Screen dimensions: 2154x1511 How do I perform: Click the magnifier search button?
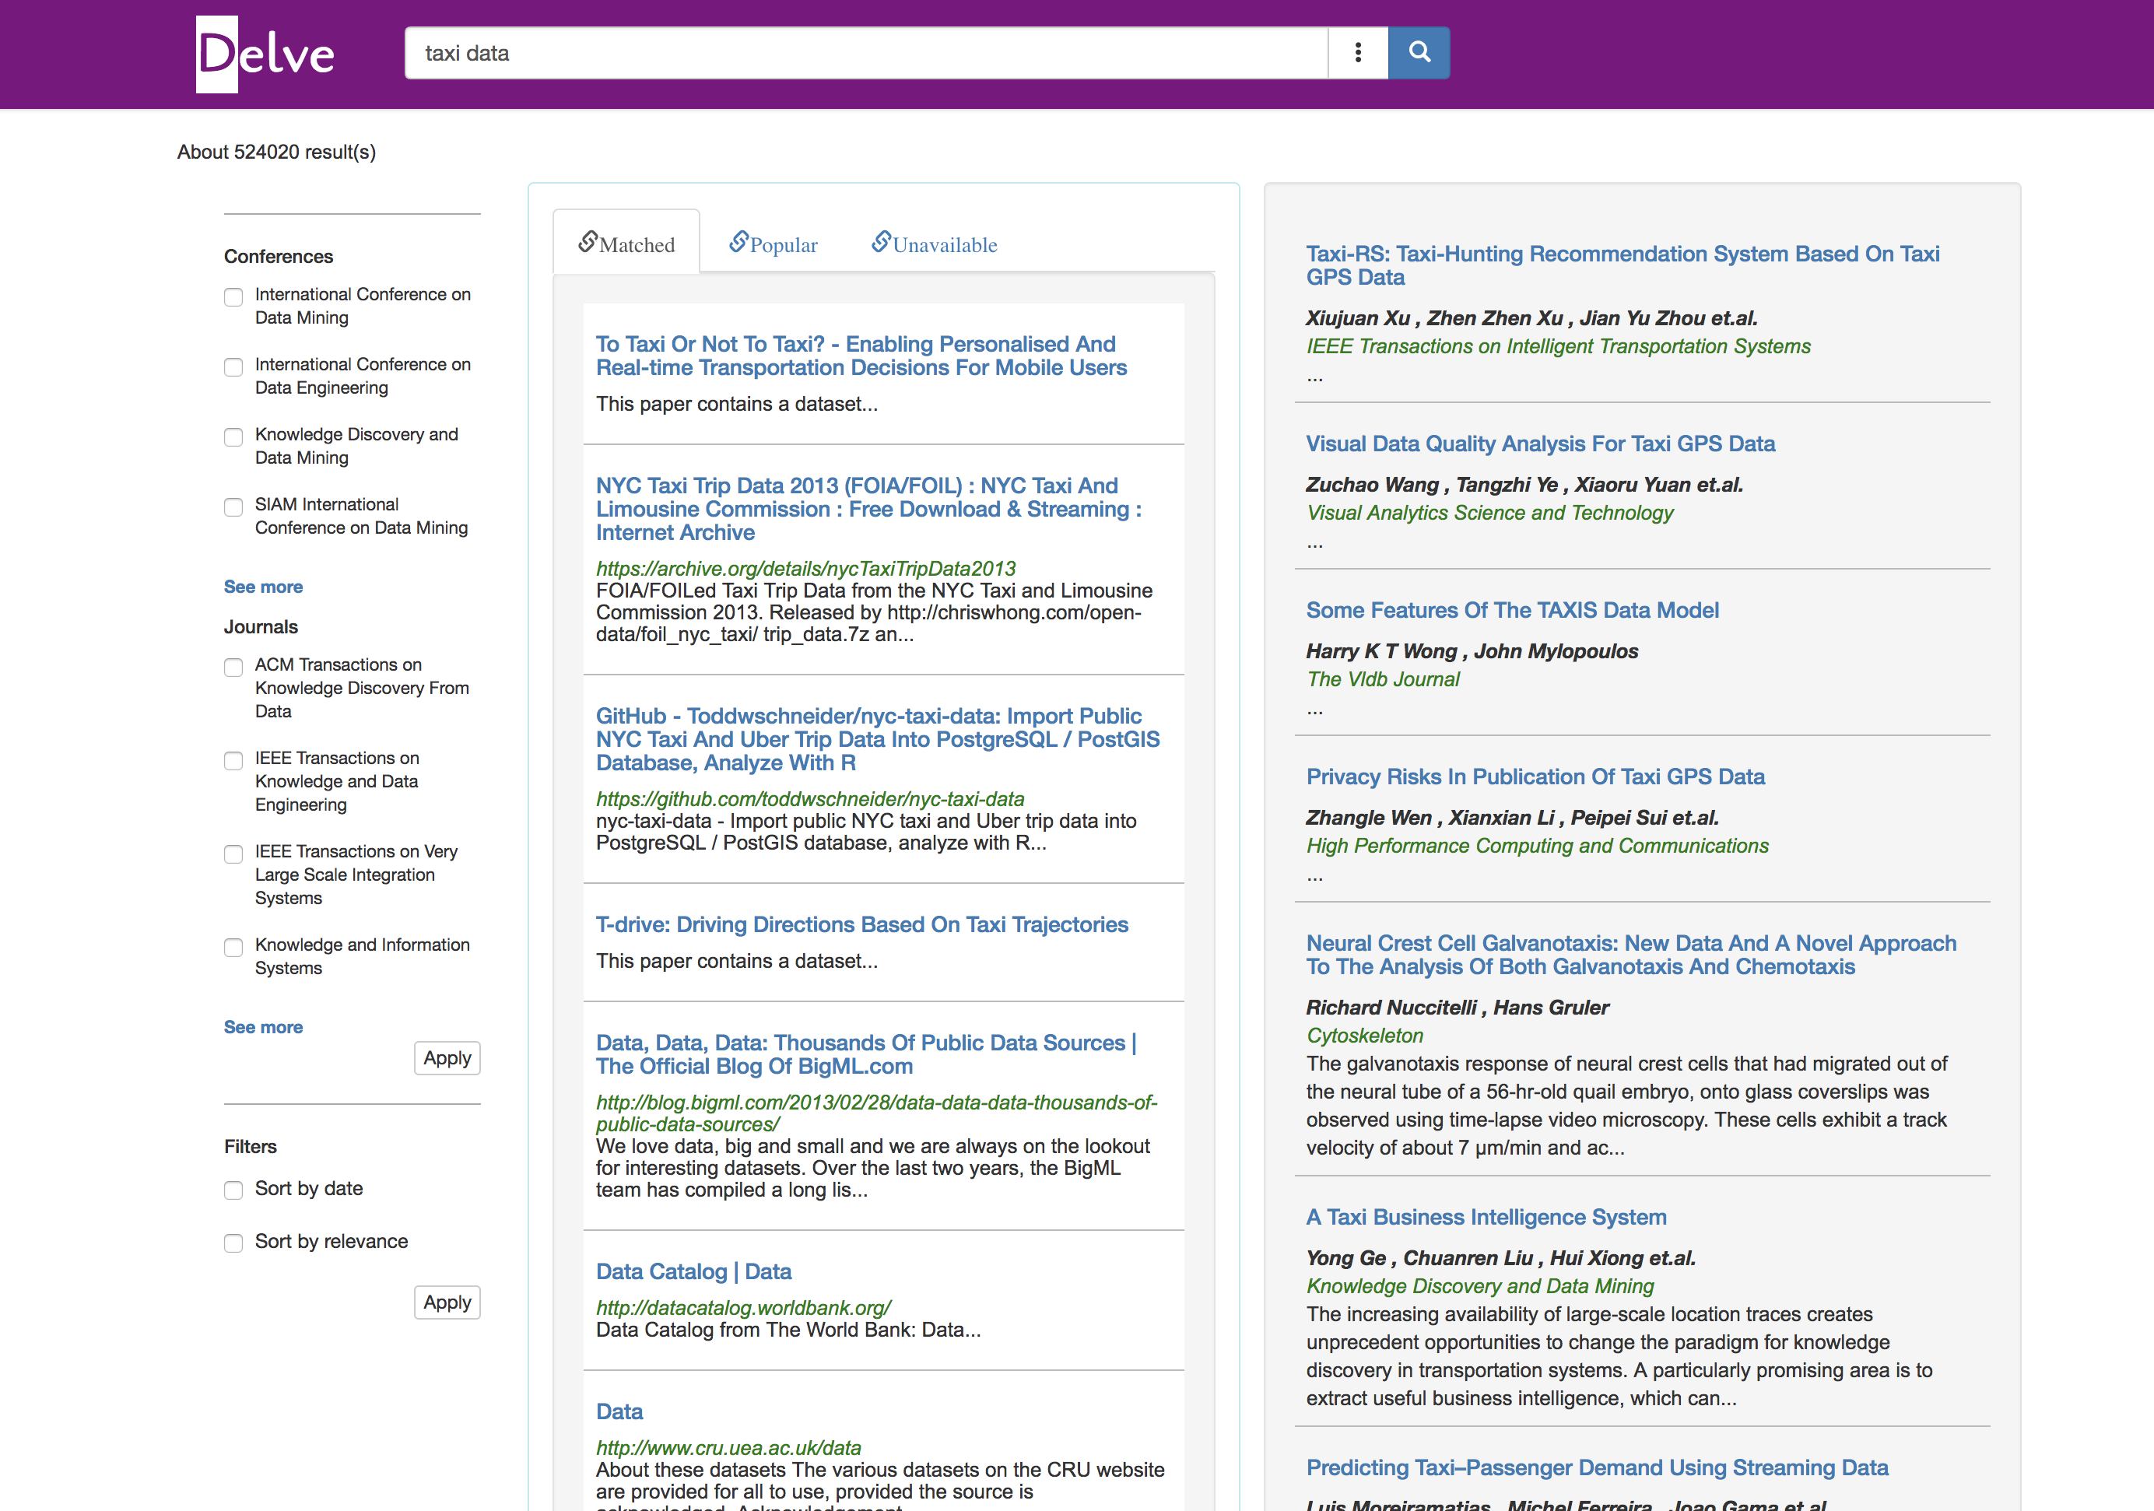[x=1419, y=53]
